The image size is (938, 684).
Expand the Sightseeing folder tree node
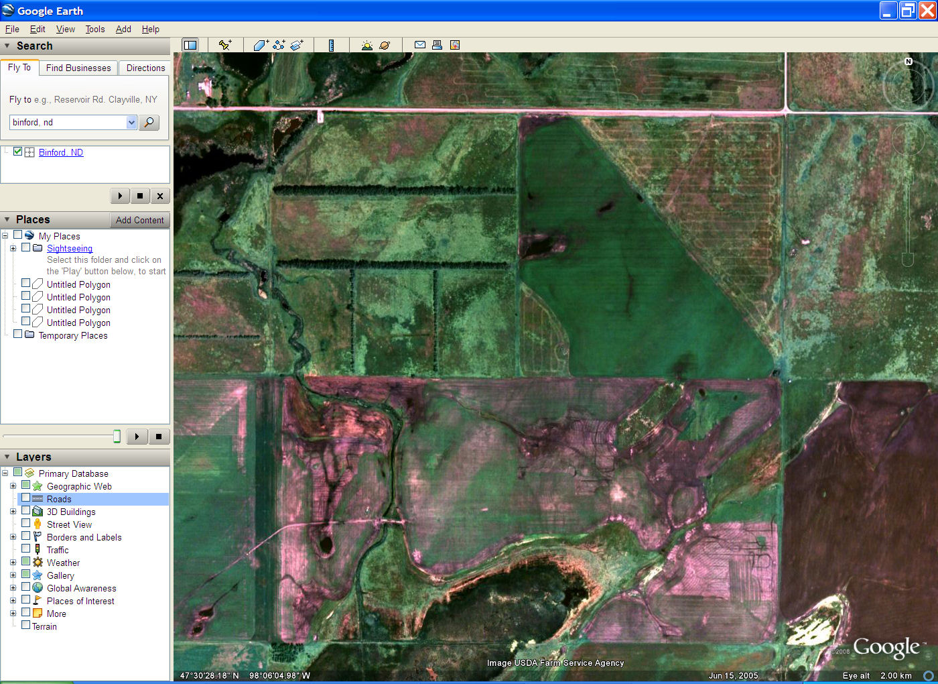13,248
